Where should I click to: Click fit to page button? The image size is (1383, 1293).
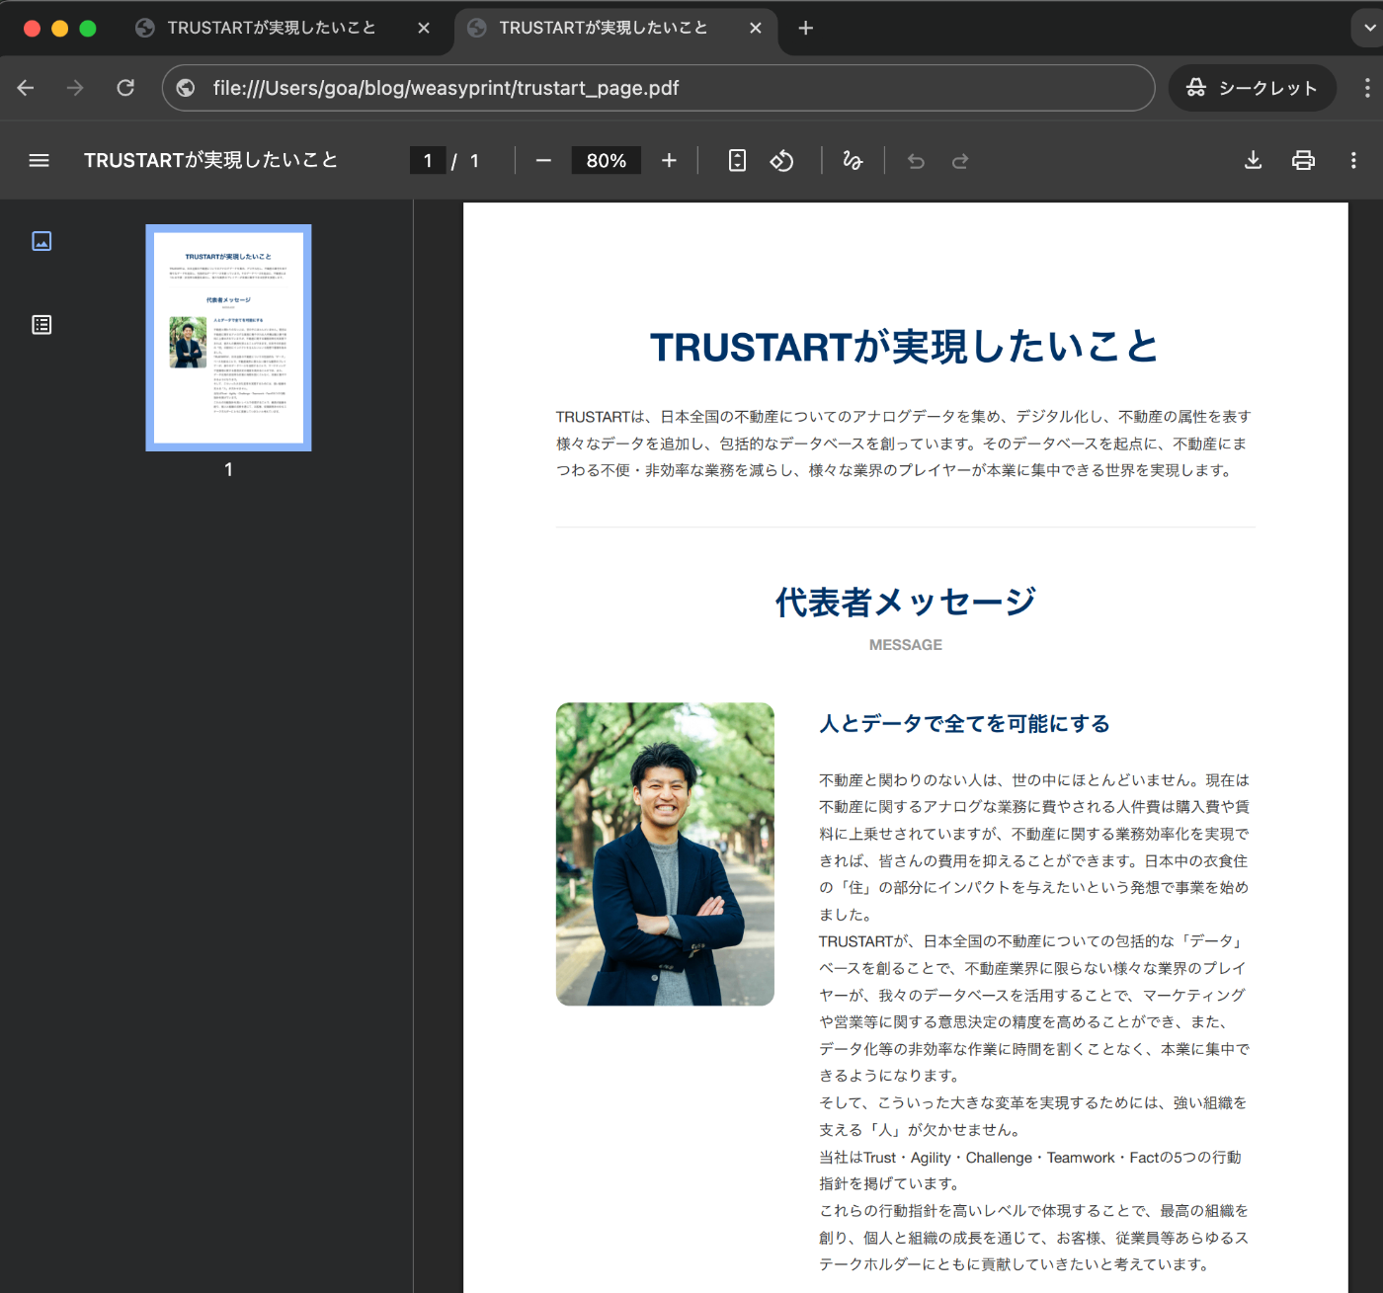click(737, 160)
